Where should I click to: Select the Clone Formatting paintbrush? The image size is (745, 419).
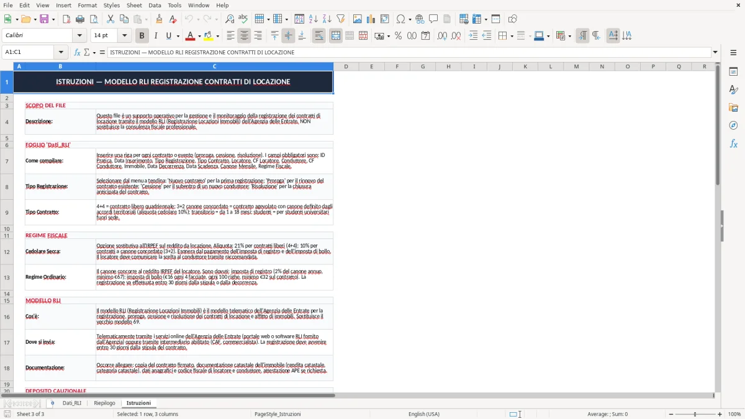[159, 19]
